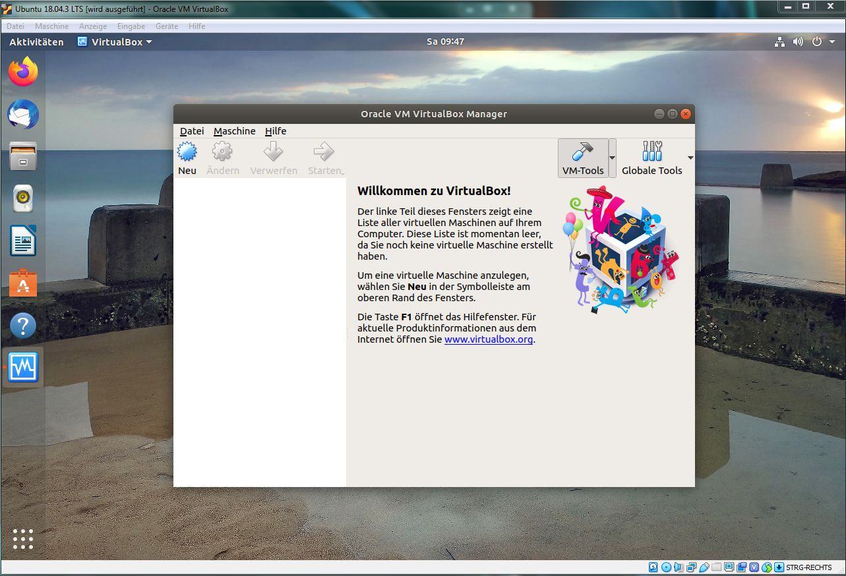Screen dimensions: 846x576
Task: Open the Geräte menu of VM window
Action: click(x=167, y=26)
